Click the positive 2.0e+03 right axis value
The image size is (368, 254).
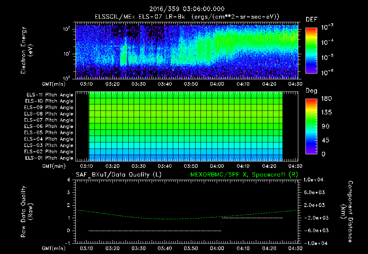tap(314, 205)
